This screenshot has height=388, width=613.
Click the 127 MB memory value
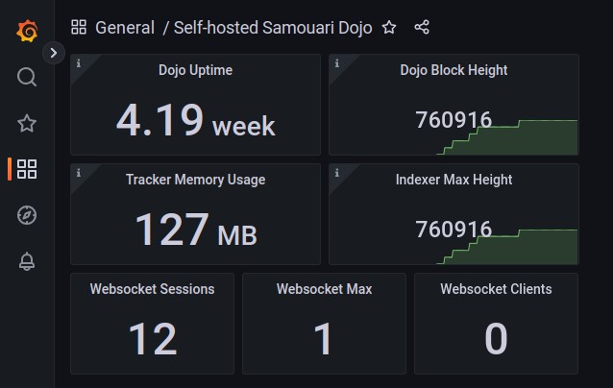pos(195,230)
